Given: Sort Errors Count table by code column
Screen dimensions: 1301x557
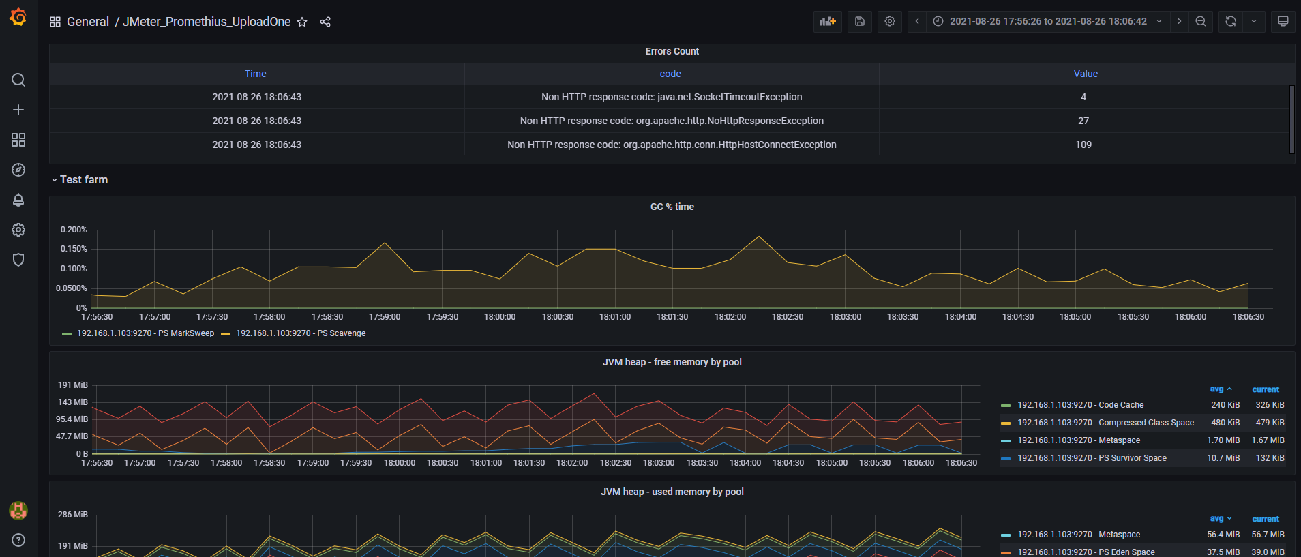Looking at the screenshot, I should [x=670, y=74].
